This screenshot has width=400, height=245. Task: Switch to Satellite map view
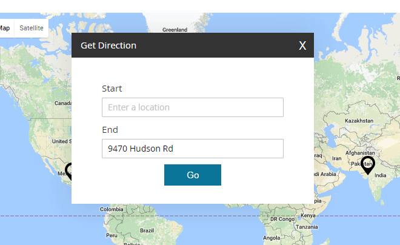pyautogui.click(x=31, y=28)
